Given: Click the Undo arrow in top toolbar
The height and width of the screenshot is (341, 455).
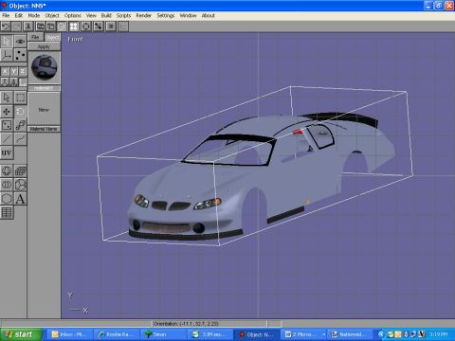Looking at the screenshot, I should 6,27.
